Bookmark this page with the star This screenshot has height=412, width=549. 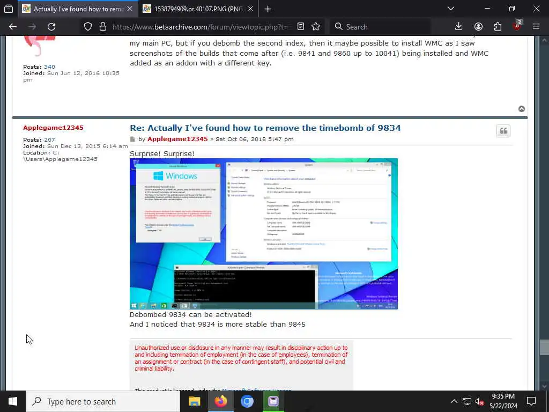click(x=316, y=27)
